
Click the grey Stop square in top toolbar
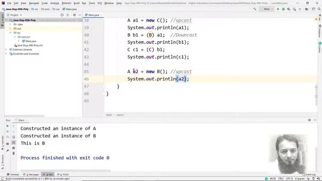coord(300,9)
